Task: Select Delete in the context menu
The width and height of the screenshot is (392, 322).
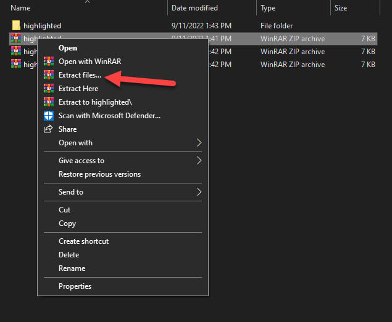Action: click(69, 255)
